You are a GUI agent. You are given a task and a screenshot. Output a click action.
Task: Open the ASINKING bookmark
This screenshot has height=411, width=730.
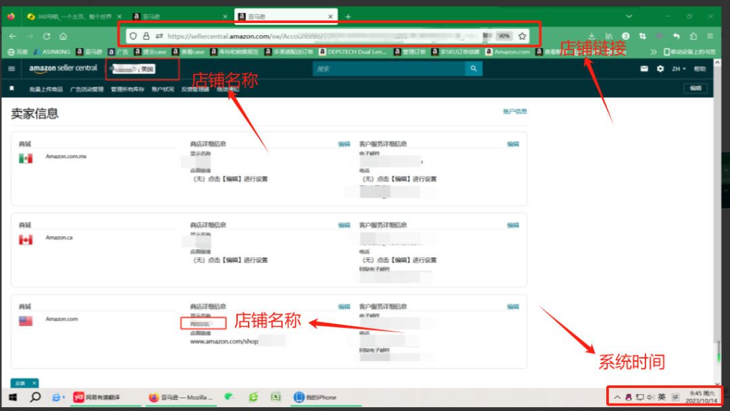(x=51, y=52)
